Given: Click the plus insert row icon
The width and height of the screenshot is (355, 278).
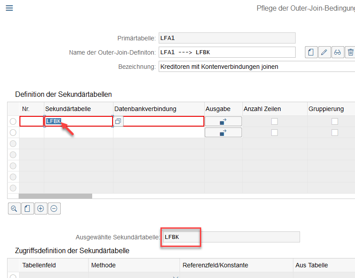Looking at the screenshot, I should (41, 208).
